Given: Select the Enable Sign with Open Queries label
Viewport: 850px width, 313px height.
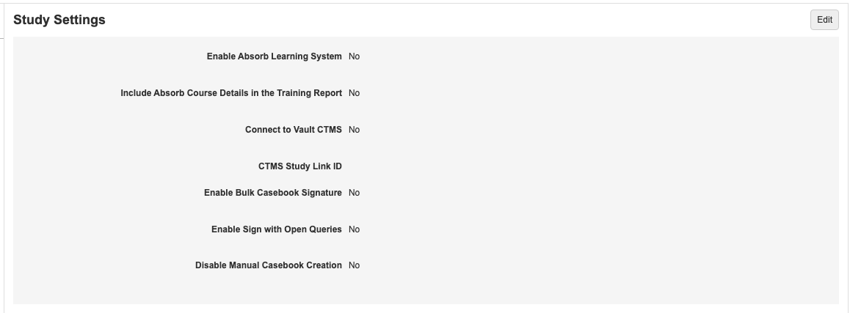Looking at the screenshot, I should click(276, 229).
